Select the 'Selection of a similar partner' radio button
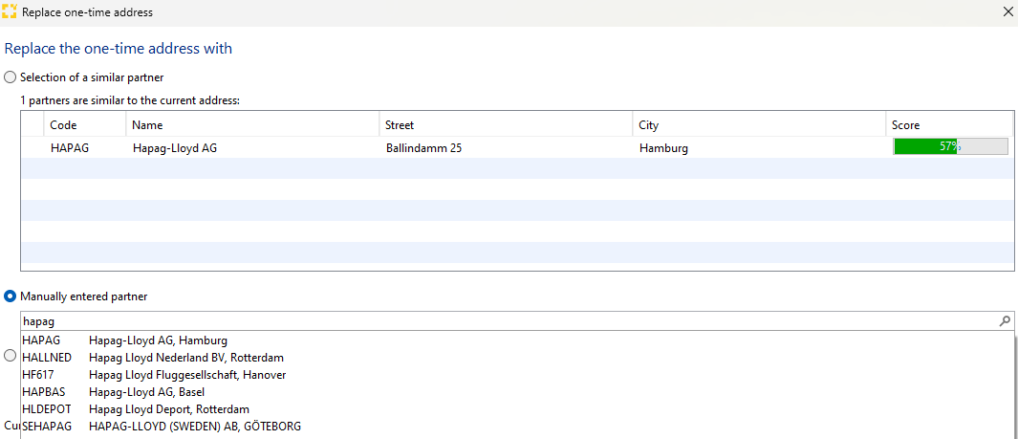The width and height of the screenshot is (1018, 439). (x=10, y=77)
